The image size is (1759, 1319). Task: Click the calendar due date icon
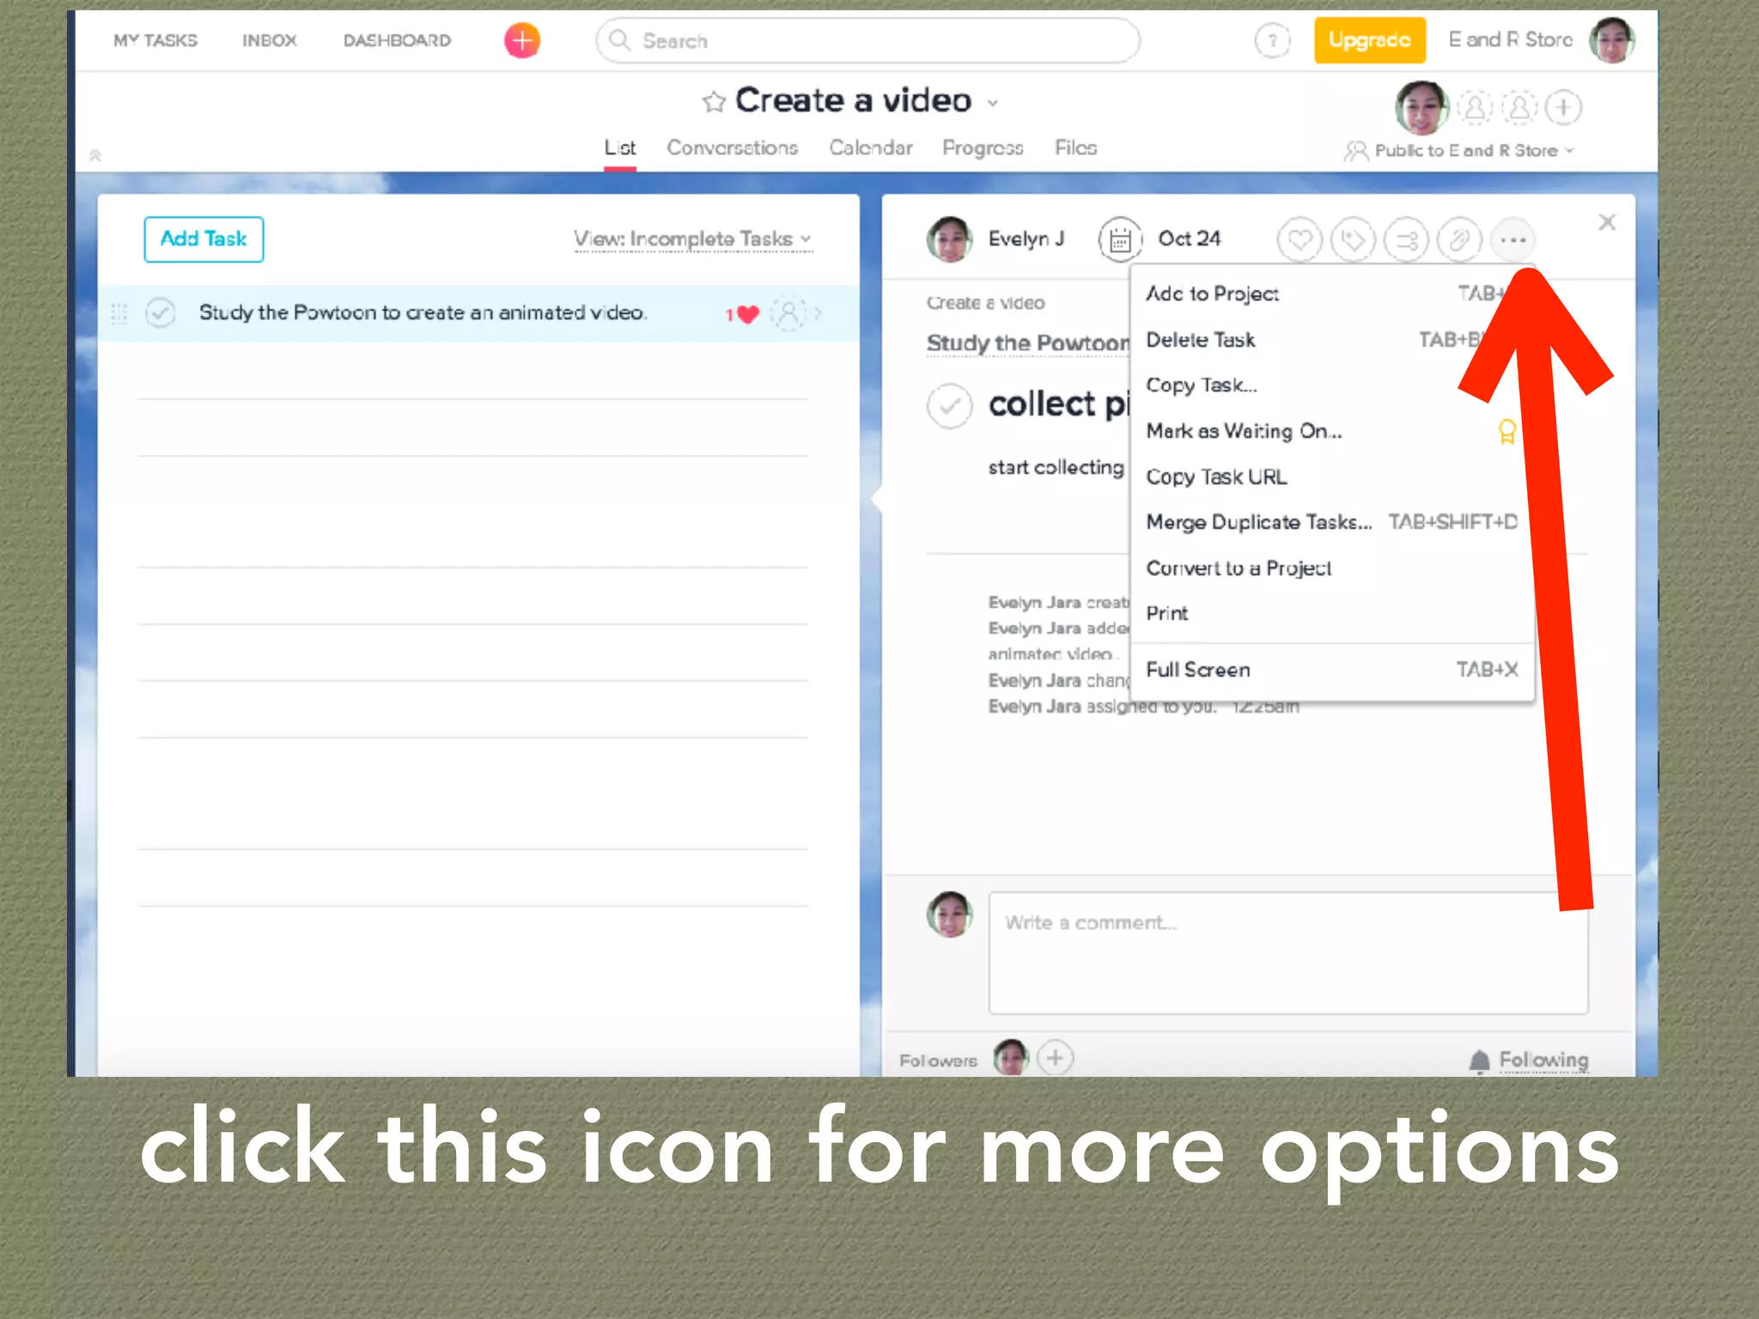pos(1120,240)
